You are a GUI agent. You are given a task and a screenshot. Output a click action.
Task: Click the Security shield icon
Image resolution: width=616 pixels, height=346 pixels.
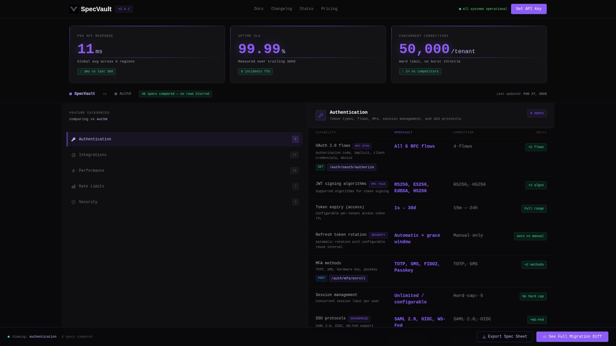(73, 202)
